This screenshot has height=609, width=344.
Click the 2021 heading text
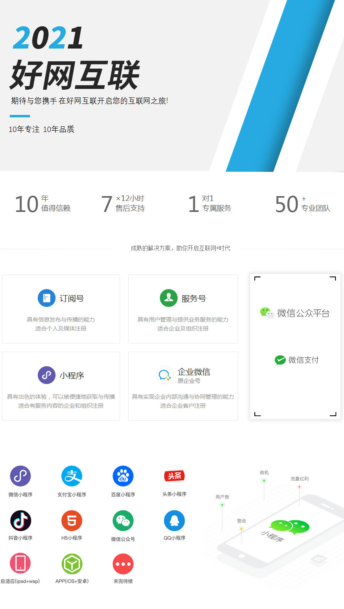48,37
